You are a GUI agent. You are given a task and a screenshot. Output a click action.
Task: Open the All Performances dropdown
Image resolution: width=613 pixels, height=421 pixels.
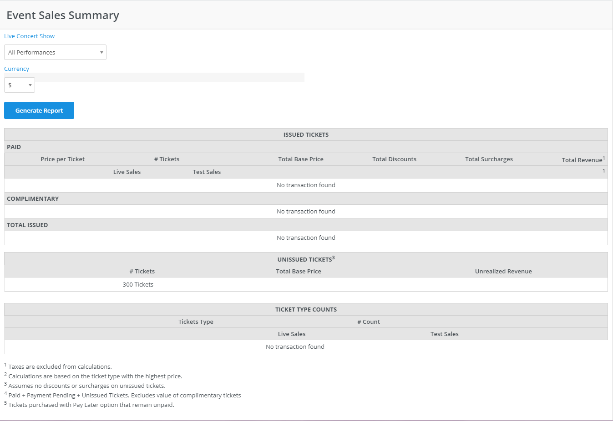pyautogui.click(x=55, y=52)
